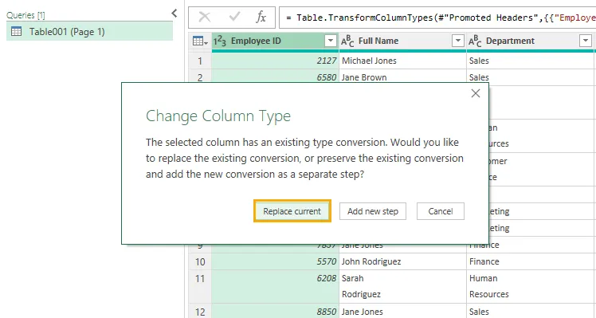Collapse the Queries pane chevron
The width and height of the screenshot is (596, 318).
[x=174, y=14]
